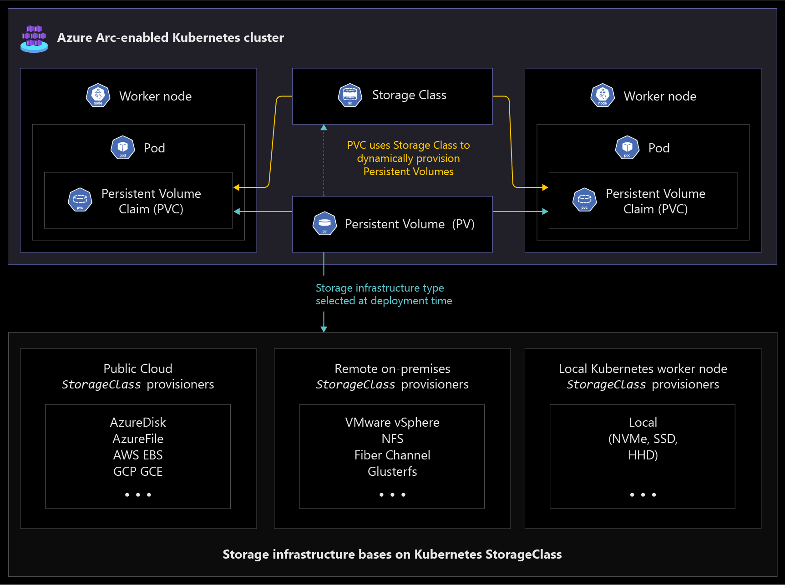Viewport: 785px width, 585px height.
Task: Click the PVC uses Storage Class annotation text
Action: pyautogui.click(x=408, y=158)
